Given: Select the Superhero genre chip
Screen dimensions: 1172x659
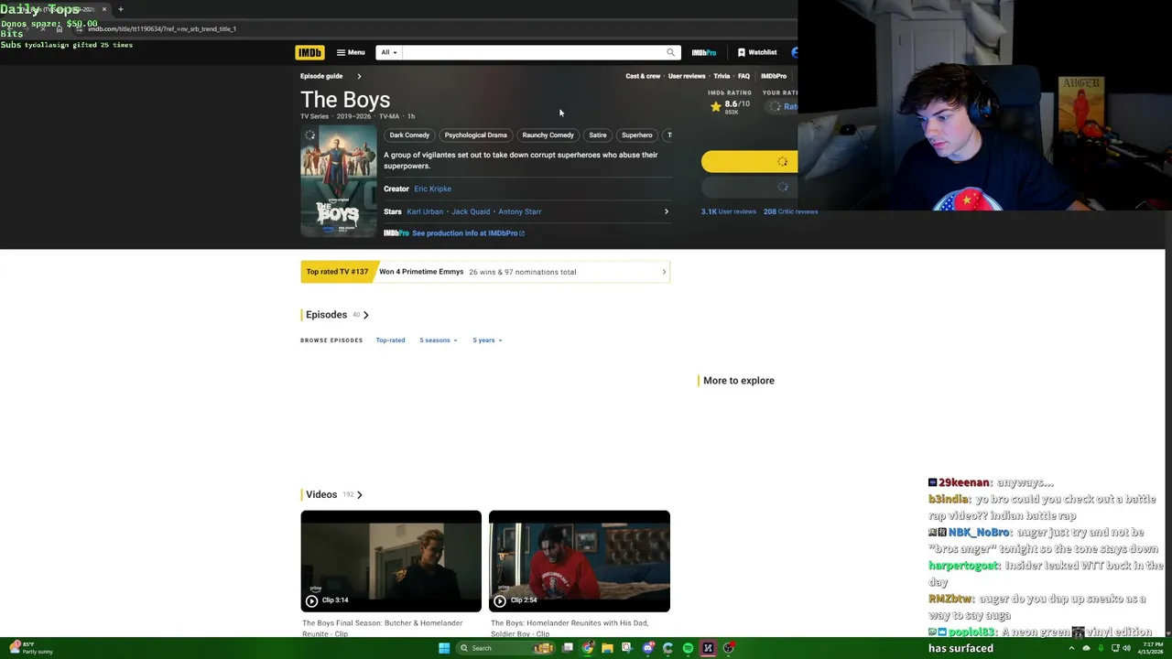Looking at the screenshot, I should pos(636,135).
